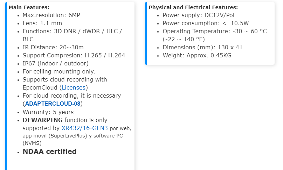The image size is (283, 170).
Task: Click the IP67 indoor / outdoor item
Action: [55, 63]
